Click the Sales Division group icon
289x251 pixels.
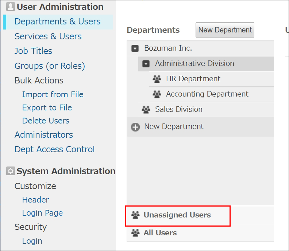click(146, 109)
